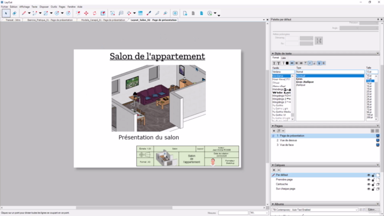This screenshot has height=216, width=384.
Task: Duplicate the selected page
Action: pos(278,131)
